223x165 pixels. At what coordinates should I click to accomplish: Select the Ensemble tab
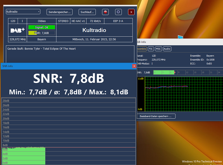[142, 49]
